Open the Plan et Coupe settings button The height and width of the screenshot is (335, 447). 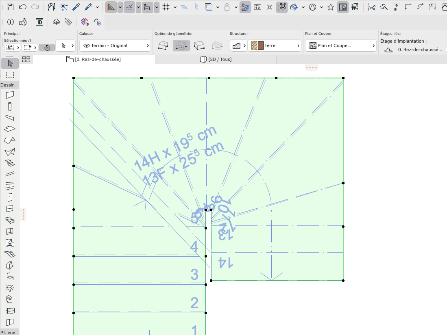341,45
